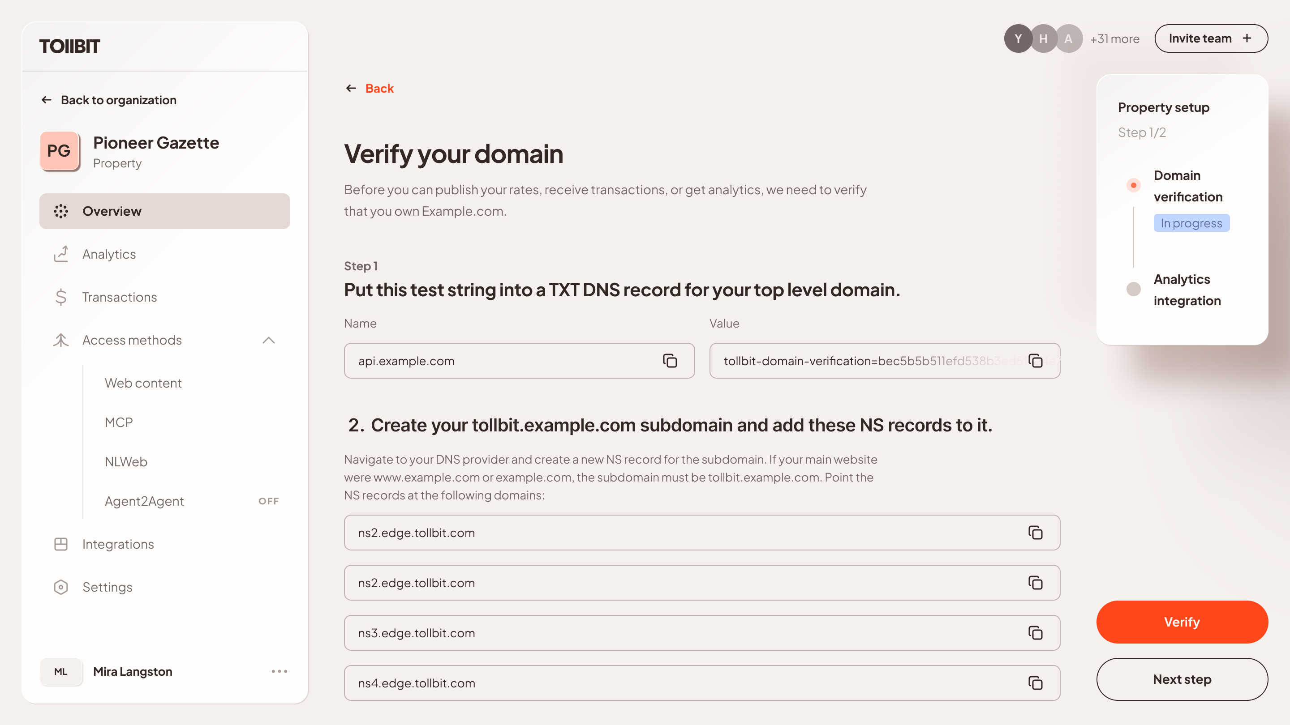Click the Access methods arrow icon

coord(269,341)
